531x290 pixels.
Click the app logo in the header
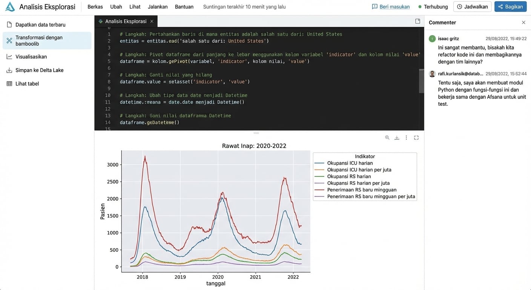[x=10, y=7]
